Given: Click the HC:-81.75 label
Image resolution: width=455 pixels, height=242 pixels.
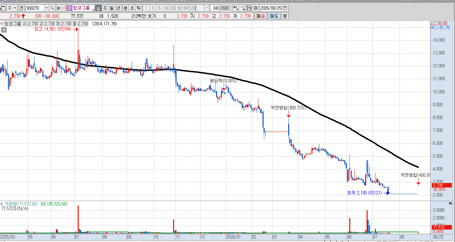Looking at the screenshot, I should (x=440, y=27).
